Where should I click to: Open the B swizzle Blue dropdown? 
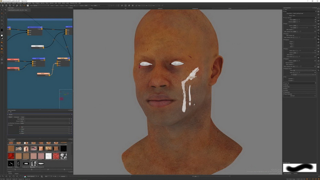[45, 131]
